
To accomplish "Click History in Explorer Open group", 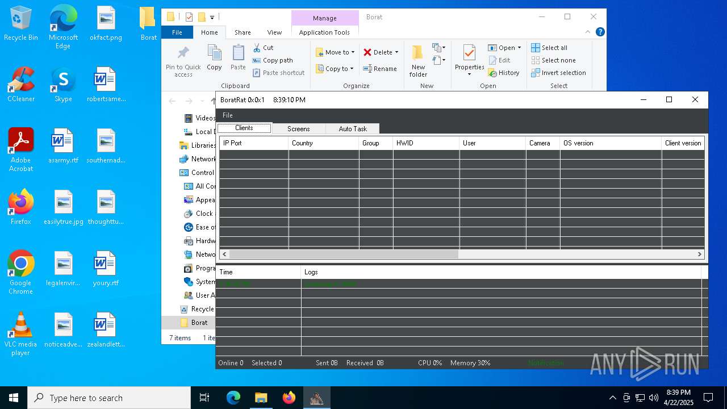I will click(x=504, y=73).
